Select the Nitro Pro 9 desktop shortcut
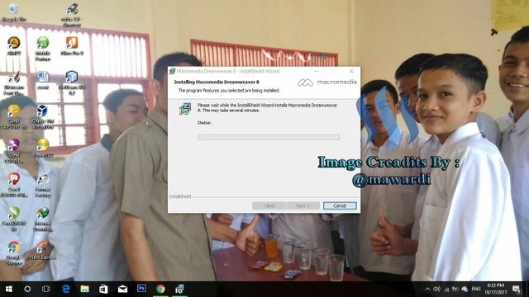Viewport: 529px width, 297px height. tap(72, 46)
